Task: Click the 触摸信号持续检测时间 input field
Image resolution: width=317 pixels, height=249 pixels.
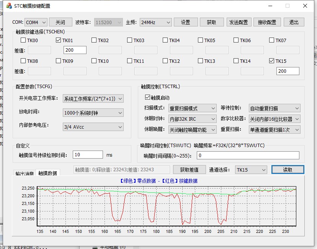Action: pyautogui.click(x=88, y=155)
